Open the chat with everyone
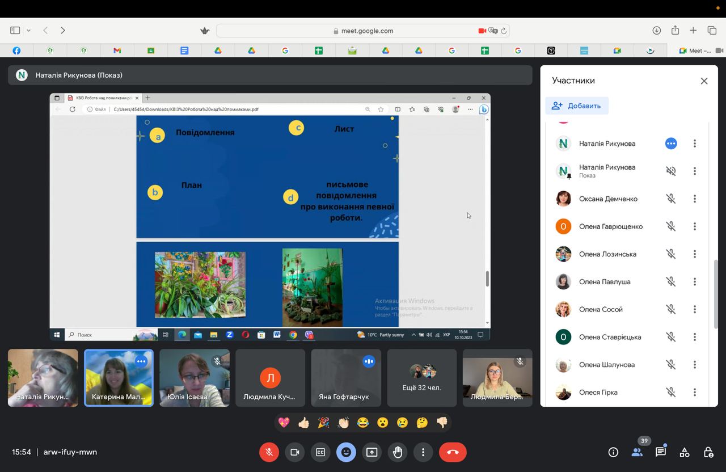This screenshot has width=726, height=472. point(661,452)
